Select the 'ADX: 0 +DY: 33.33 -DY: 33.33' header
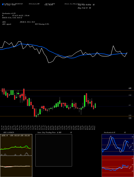The image size is (134, 177). 15,136
